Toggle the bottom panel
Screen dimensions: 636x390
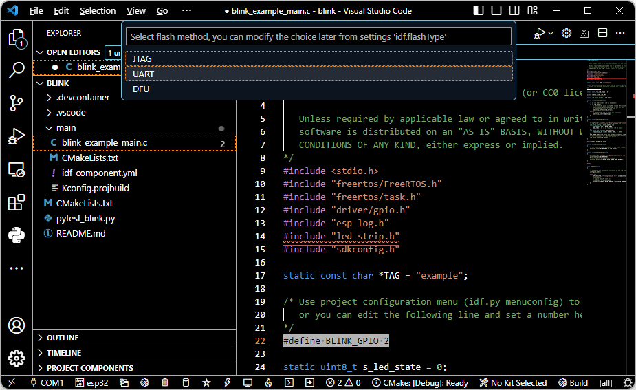(x=496, y=10)
